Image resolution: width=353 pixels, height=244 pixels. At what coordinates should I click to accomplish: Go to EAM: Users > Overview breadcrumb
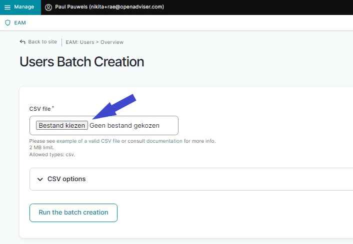click(x=94, y=42)
